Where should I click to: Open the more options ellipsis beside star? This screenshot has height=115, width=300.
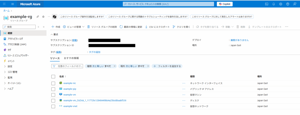(49, 17)
